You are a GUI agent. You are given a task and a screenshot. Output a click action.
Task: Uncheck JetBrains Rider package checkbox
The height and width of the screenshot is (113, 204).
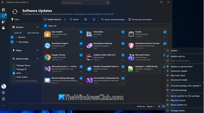[x=123, y=55]
